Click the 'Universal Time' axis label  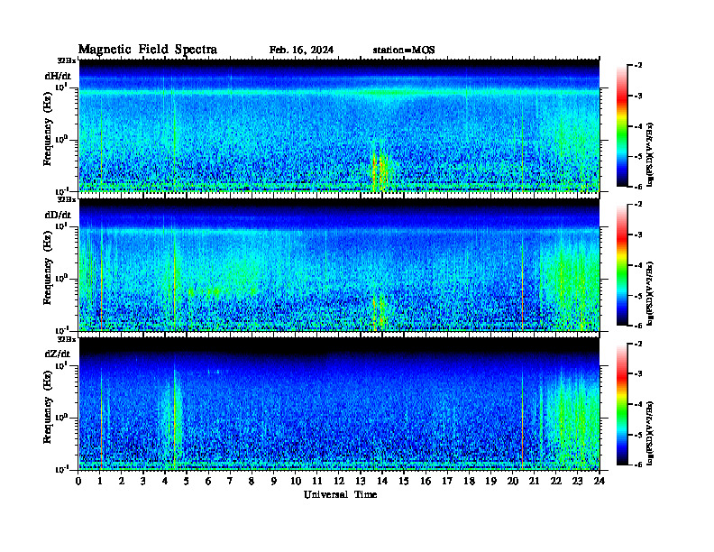[340, 494]
